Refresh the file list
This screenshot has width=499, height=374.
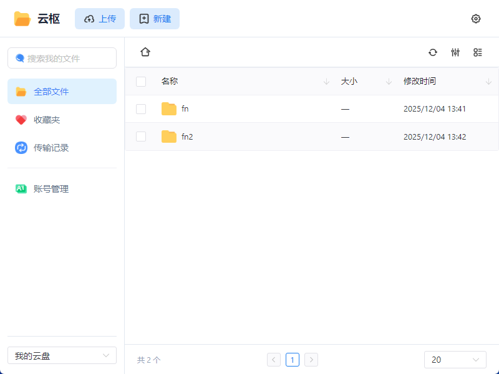pyautogui.click(x=433, y=52)
